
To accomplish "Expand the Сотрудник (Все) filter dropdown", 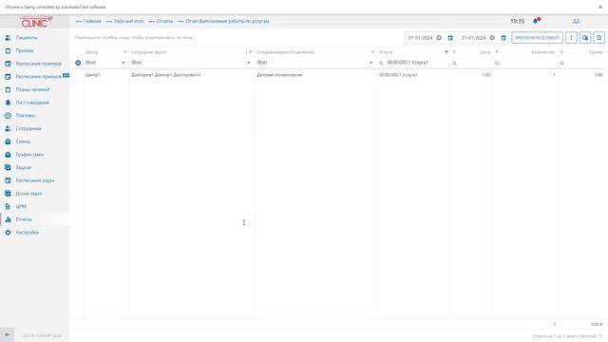I will [x=249, y=63].
